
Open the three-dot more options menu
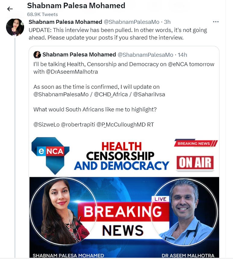tap(216, 22)
